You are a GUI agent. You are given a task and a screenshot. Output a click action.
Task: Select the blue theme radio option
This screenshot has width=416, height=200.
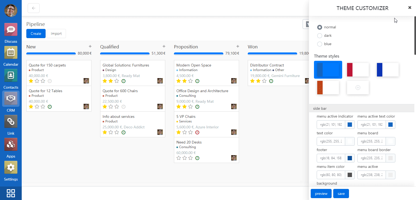(320, 44)
